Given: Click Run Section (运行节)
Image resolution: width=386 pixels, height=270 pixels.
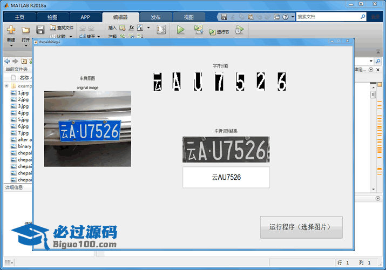Looking at the screenshot, I should click(x=219, y=32).
